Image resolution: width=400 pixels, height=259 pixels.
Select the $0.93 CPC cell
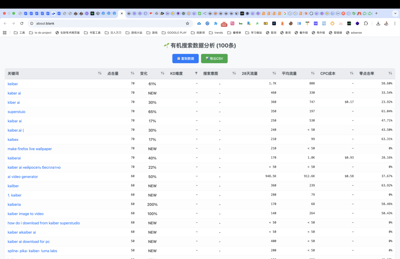[349, 157]
